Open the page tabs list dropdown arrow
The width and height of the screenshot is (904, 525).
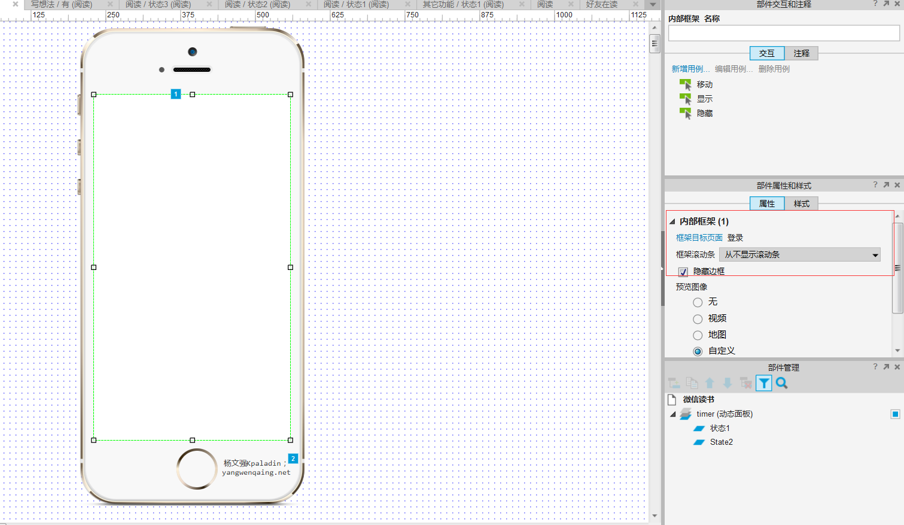pyautogui.click(x=653, y=4)
